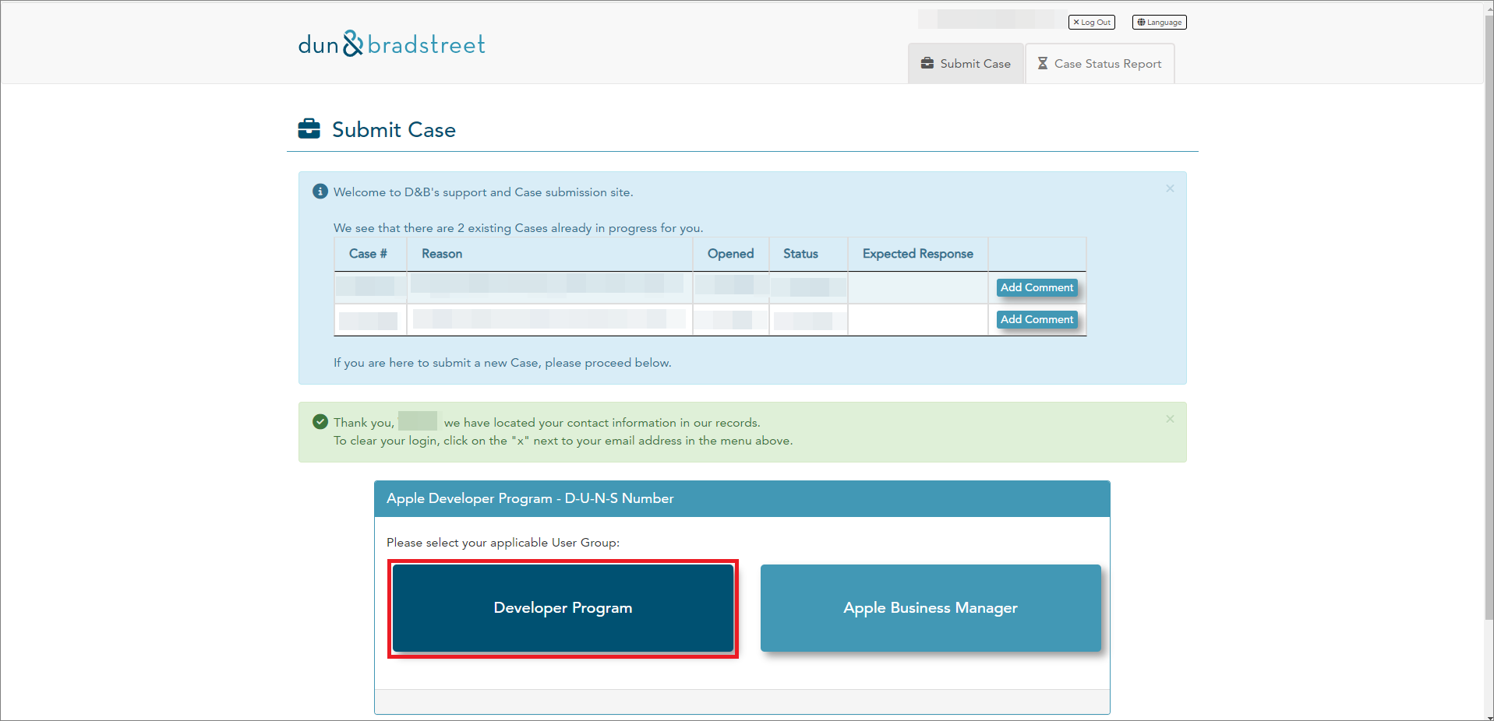Click the briefcase icon beside Submit Case heading

pos(309,128)
